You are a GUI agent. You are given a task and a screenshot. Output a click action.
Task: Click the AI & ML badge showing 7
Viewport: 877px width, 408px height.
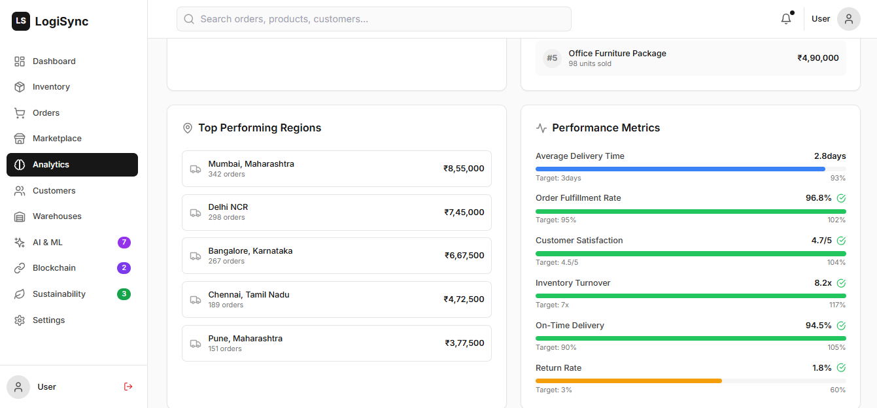coord(124,243)
